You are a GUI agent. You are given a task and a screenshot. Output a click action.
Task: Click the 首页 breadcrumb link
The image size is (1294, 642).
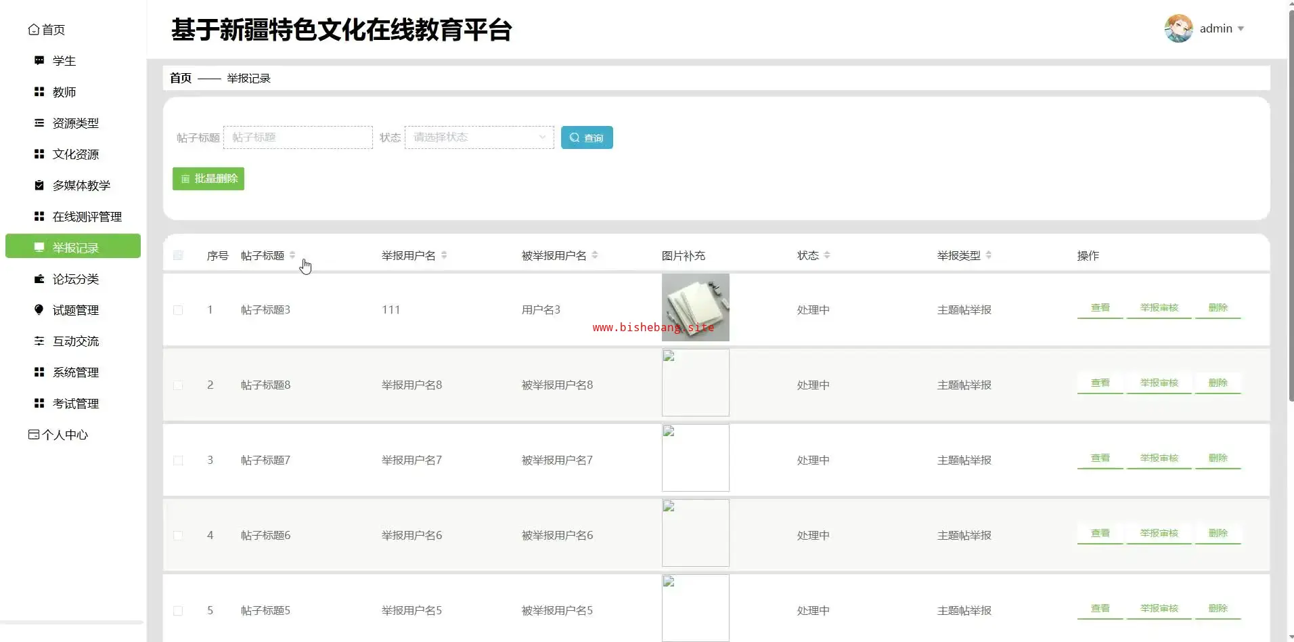[181, 78]
